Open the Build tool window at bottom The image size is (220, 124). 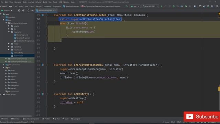tap(66, 119)
